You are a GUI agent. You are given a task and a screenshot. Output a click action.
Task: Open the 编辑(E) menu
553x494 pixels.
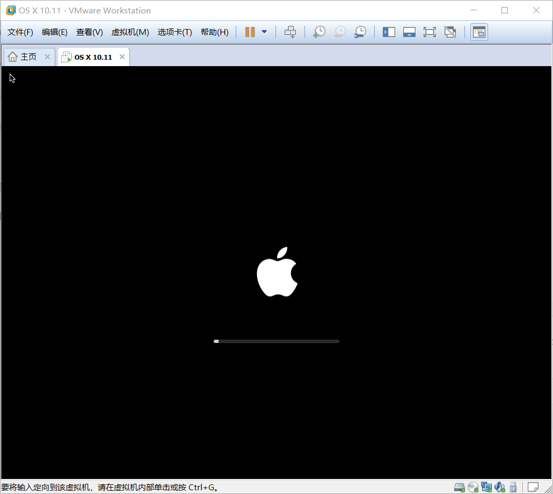tap(54, 32)
